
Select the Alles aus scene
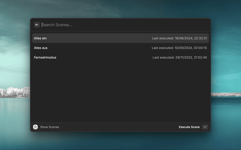tap(41, 48)
